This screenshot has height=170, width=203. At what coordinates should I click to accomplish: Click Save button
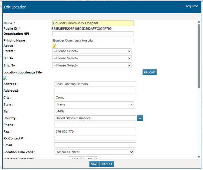click(x=94, y=164)
